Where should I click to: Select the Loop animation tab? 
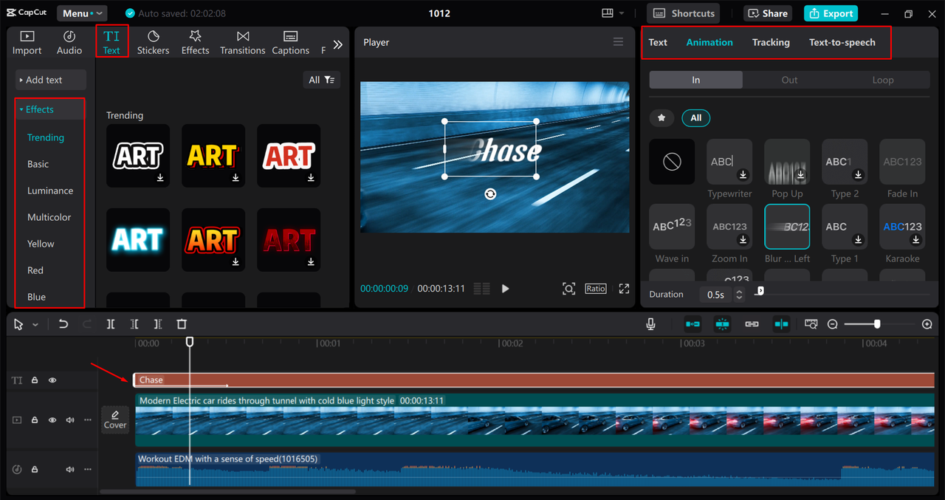point(883,80)
